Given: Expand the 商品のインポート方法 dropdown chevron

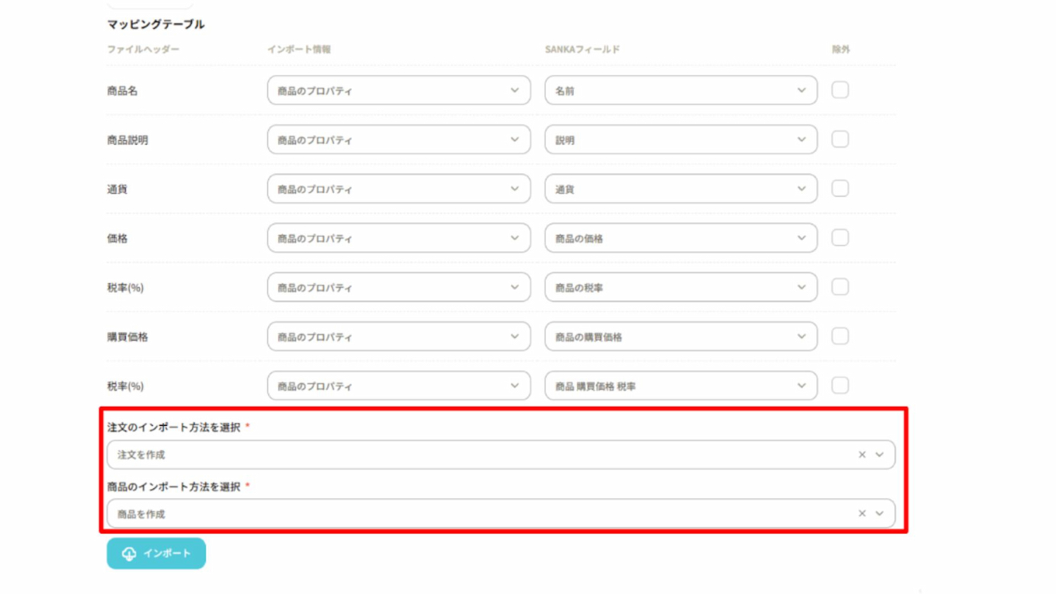Looking at the screenshot, I should coord(879,514).
